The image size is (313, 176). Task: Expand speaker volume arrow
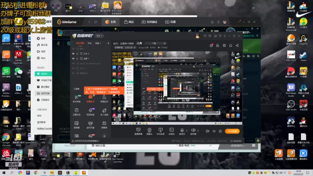[x=198, y=131]
